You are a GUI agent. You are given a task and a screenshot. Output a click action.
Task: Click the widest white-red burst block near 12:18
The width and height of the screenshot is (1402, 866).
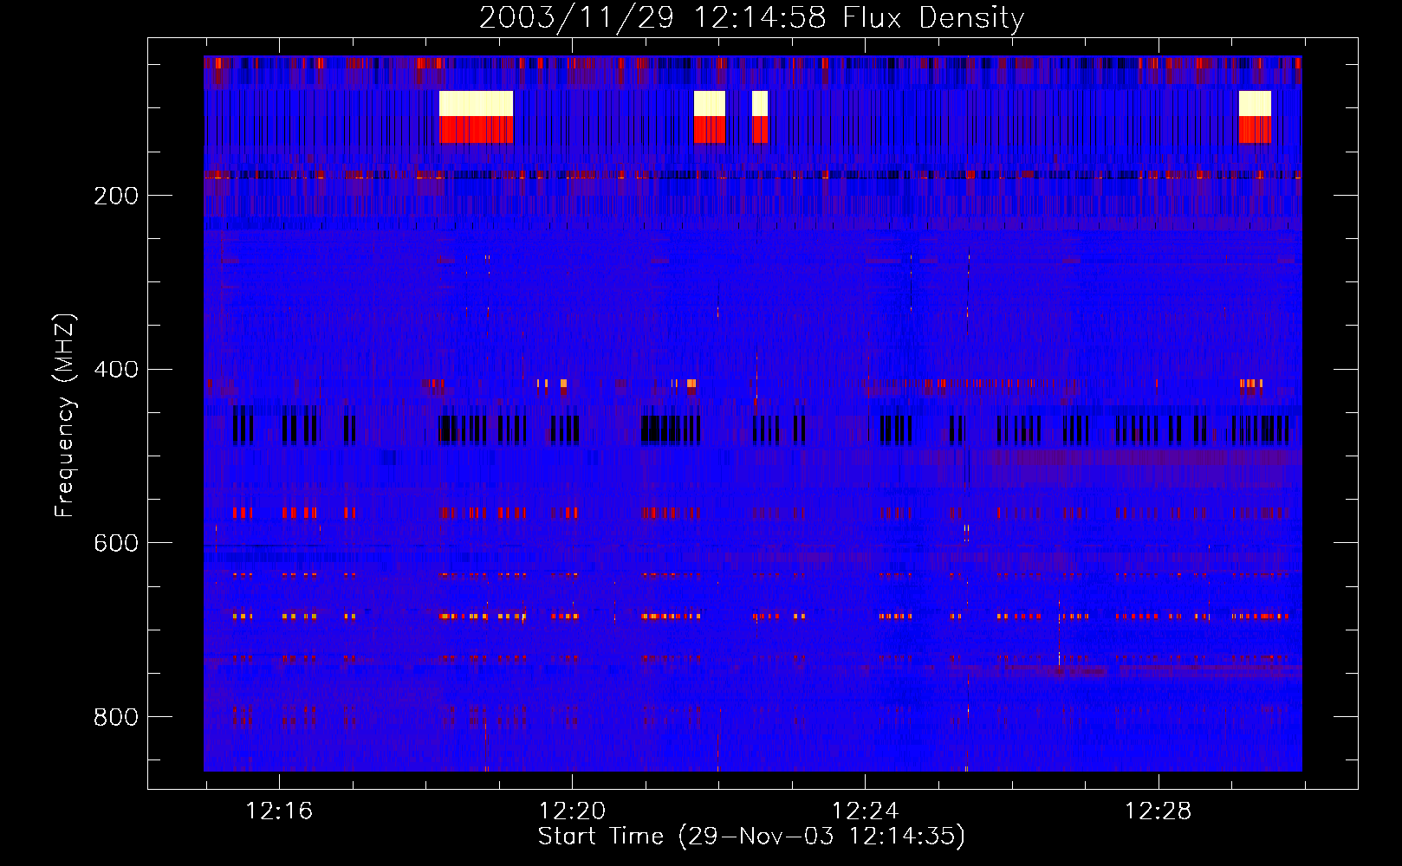click(476, 117)
